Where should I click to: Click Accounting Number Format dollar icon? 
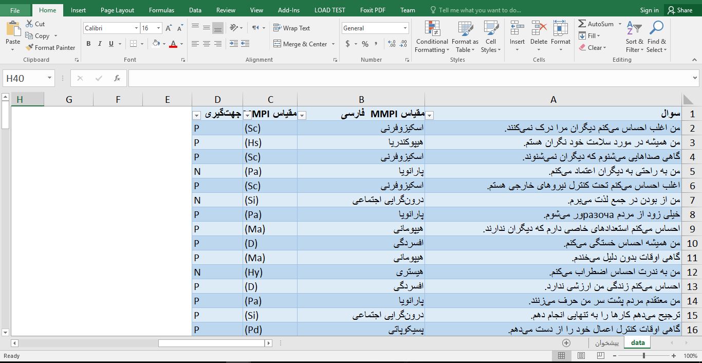(348, 44)
